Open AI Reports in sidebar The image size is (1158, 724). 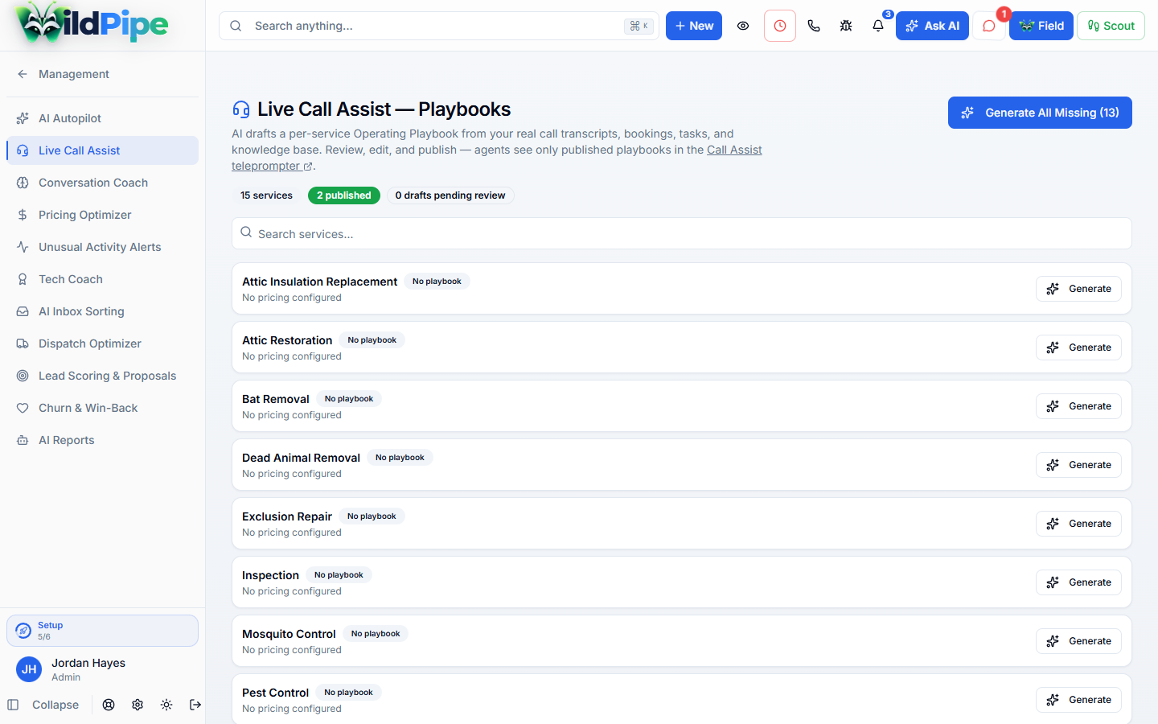point(102,440)
